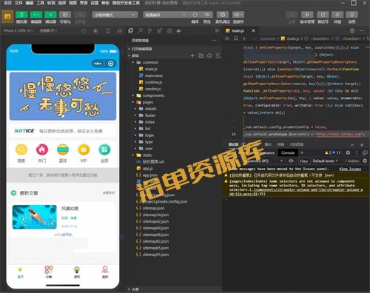Toggle the debugger panel green button
Screen dimensions: 370x293
(50, 15)
